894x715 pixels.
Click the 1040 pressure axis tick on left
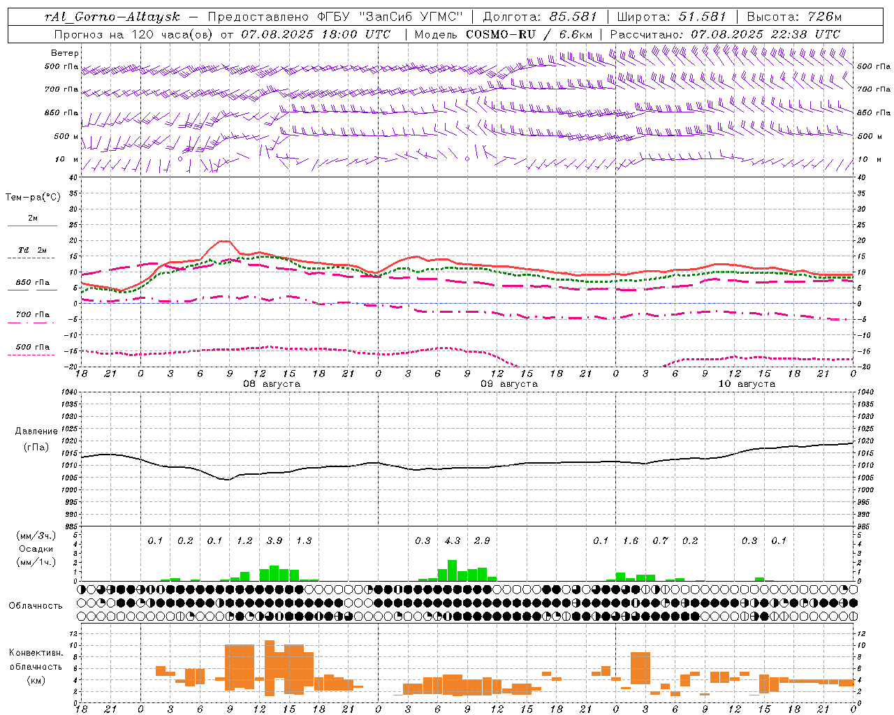click(x=70, y=392)
